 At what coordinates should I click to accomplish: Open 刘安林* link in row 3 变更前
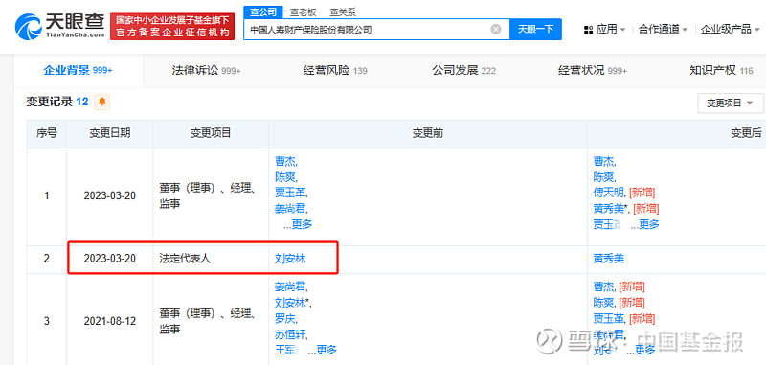coord(291,303)
